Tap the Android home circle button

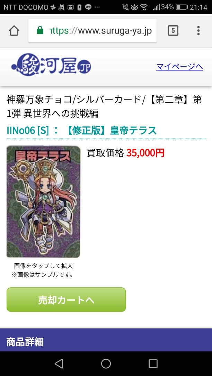click(106, 364)
